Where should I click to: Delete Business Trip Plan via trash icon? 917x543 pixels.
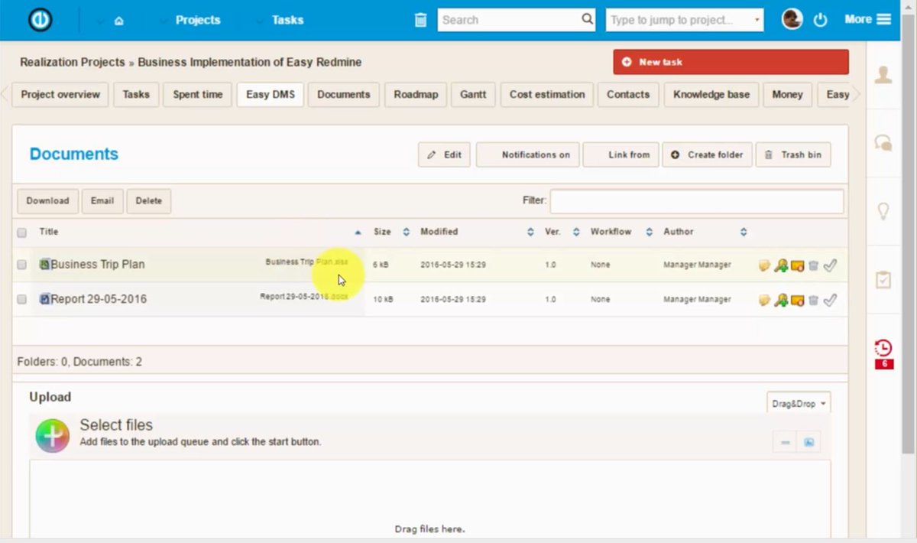pos(813,265)
